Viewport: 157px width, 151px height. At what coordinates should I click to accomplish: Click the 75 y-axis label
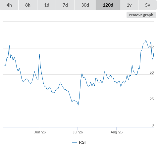(x=152, y=46)
